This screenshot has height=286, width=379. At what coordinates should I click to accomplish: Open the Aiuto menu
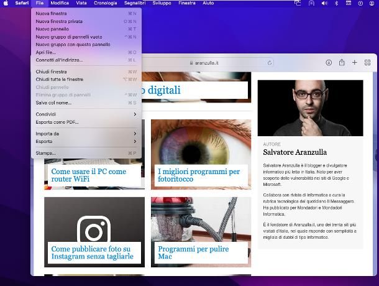tap(208, 3)
